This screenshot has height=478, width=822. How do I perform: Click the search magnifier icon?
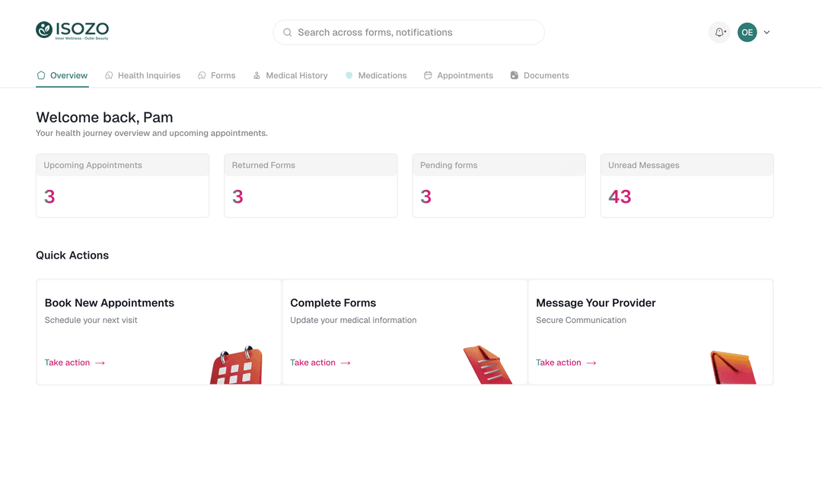coord(287,32)
